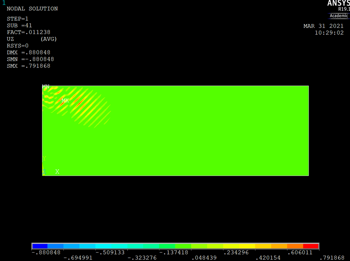Click the legend value -.880848

pyautogui.click(x=46, y=253)
